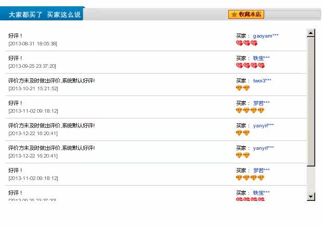Select the first [2013-11-02 09:18:12] timestamp
Image resolution: width=323 pixels, height=227 pixels.
point(33,111)
